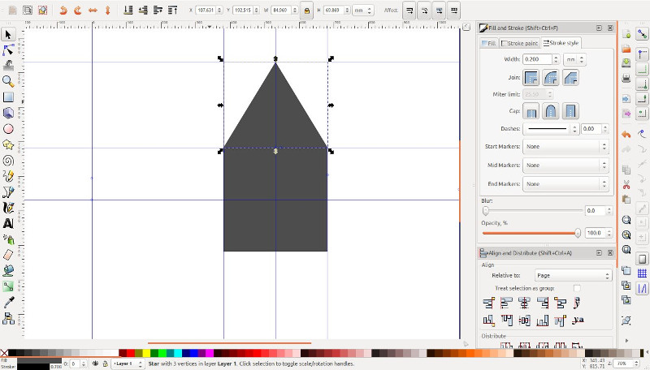Choose miter join style
Screen dimensions: 650x370
[531, 77]
